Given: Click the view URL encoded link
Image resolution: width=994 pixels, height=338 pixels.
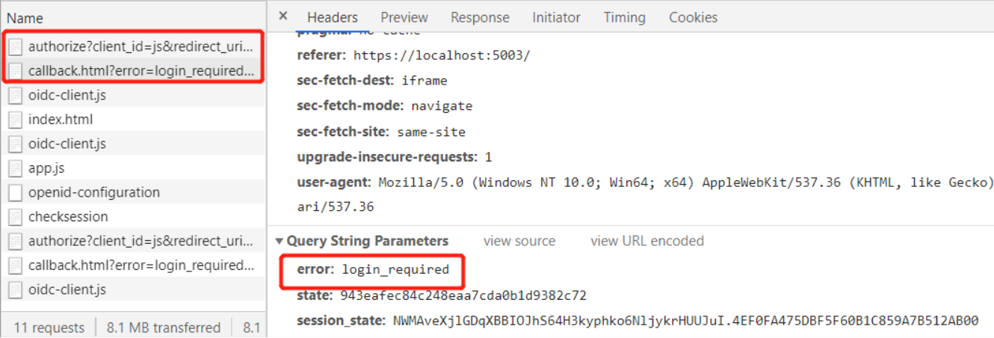Looking at the screenshot, I should 647,241.
